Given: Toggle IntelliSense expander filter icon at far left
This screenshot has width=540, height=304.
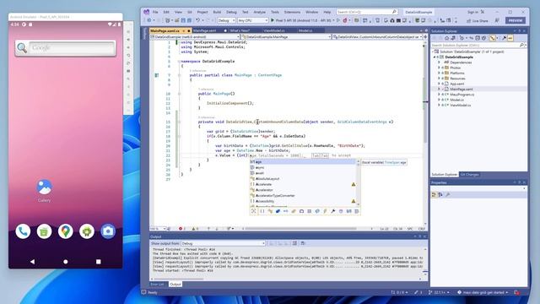Looking at the screenshot, I should pos(254,211).
